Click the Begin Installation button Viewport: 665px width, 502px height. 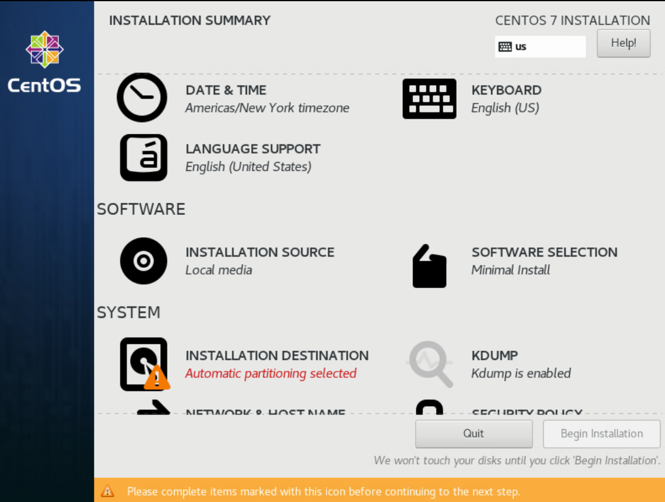[601, 434]
